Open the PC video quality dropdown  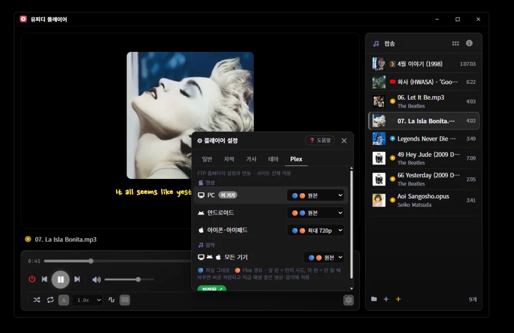pyautogui.click(x=316, y=195)
